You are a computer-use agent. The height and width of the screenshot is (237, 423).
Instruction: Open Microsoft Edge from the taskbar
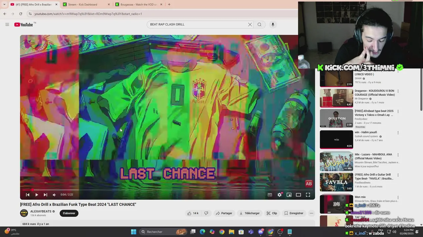(202, 232)
